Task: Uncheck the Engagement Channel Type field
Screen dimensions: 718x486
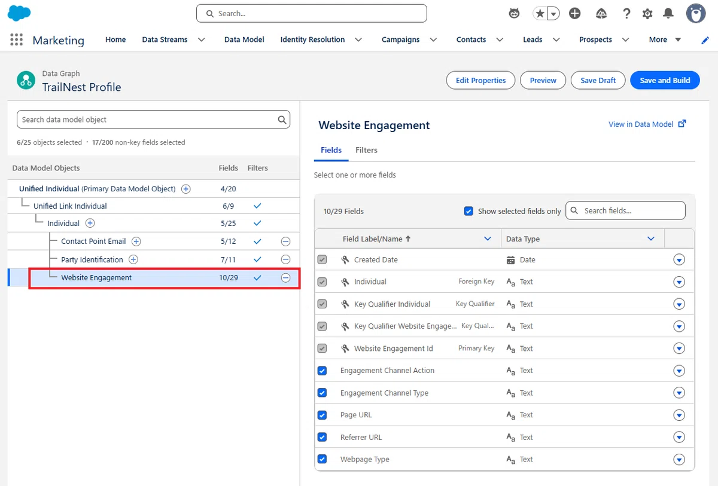Action: tap(323, 393)
